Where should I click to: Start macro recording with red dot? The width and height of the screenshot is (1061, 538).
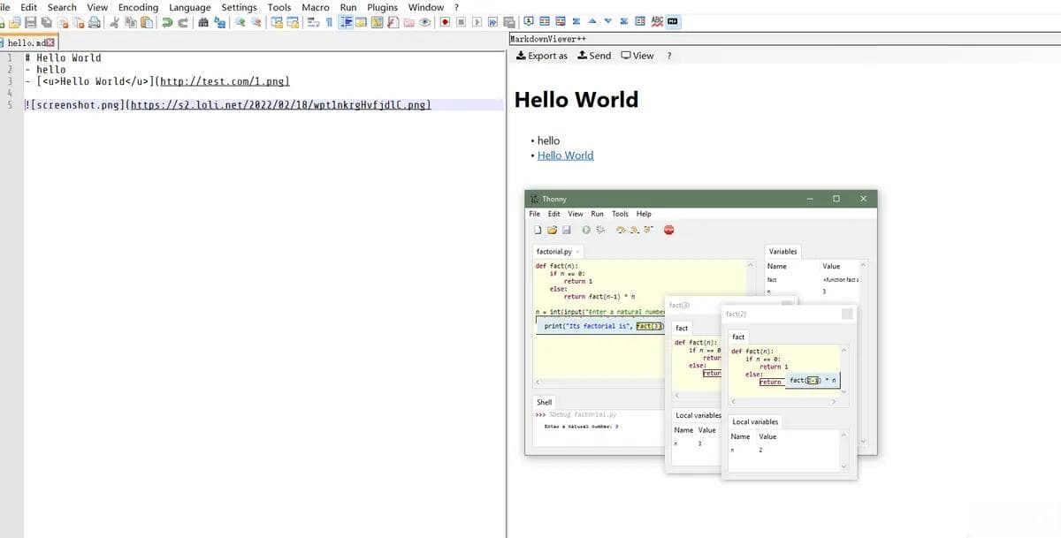[445, 22]
